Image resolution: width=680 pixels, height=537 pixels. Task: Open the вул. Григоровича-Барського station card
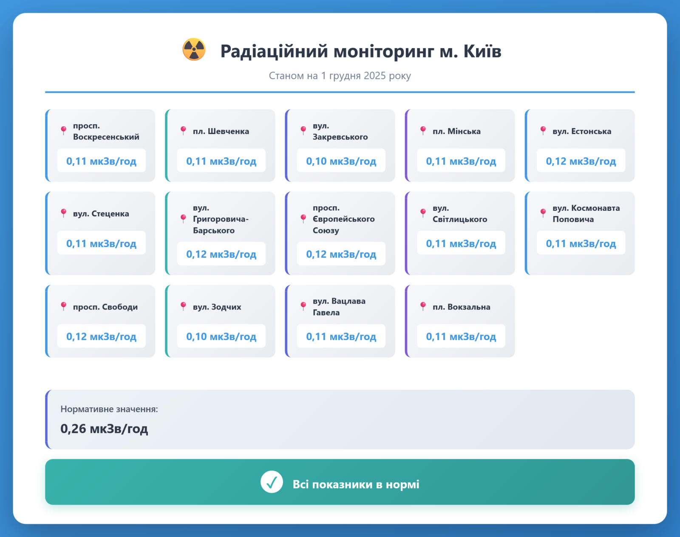click(x=220, y=233)
